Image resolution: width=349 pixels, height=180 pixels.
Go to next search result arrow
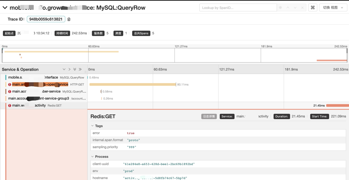295,8
